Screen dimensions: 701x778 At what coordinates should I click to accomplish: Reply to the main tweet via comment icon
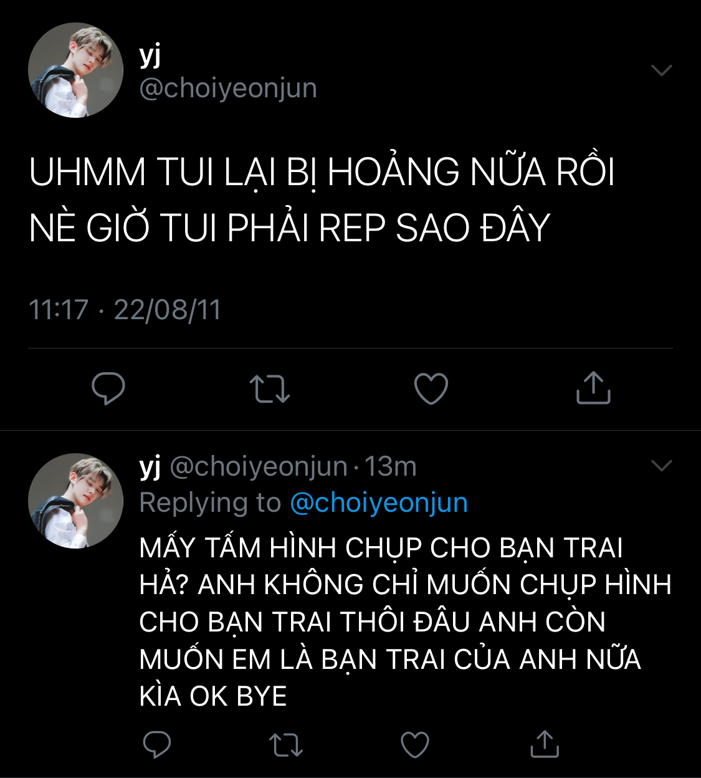pyautogui.click(x=108, y=388)
